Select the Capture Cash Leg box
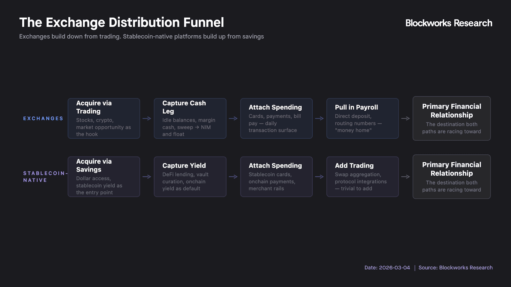 pos(190,118)
